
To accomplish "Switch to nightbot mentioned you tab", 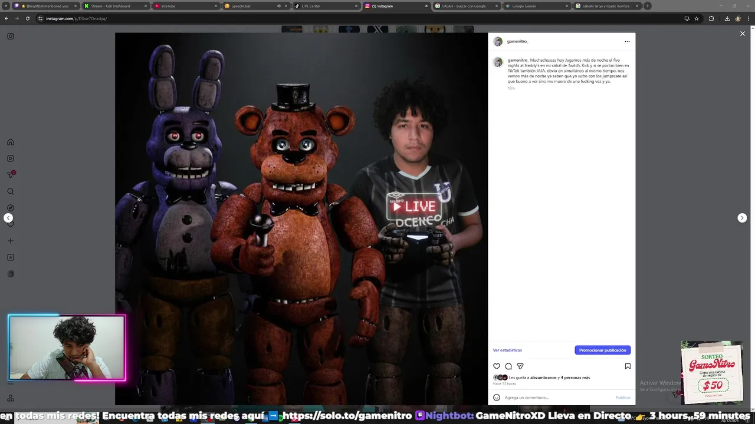I will pos(45,6).
